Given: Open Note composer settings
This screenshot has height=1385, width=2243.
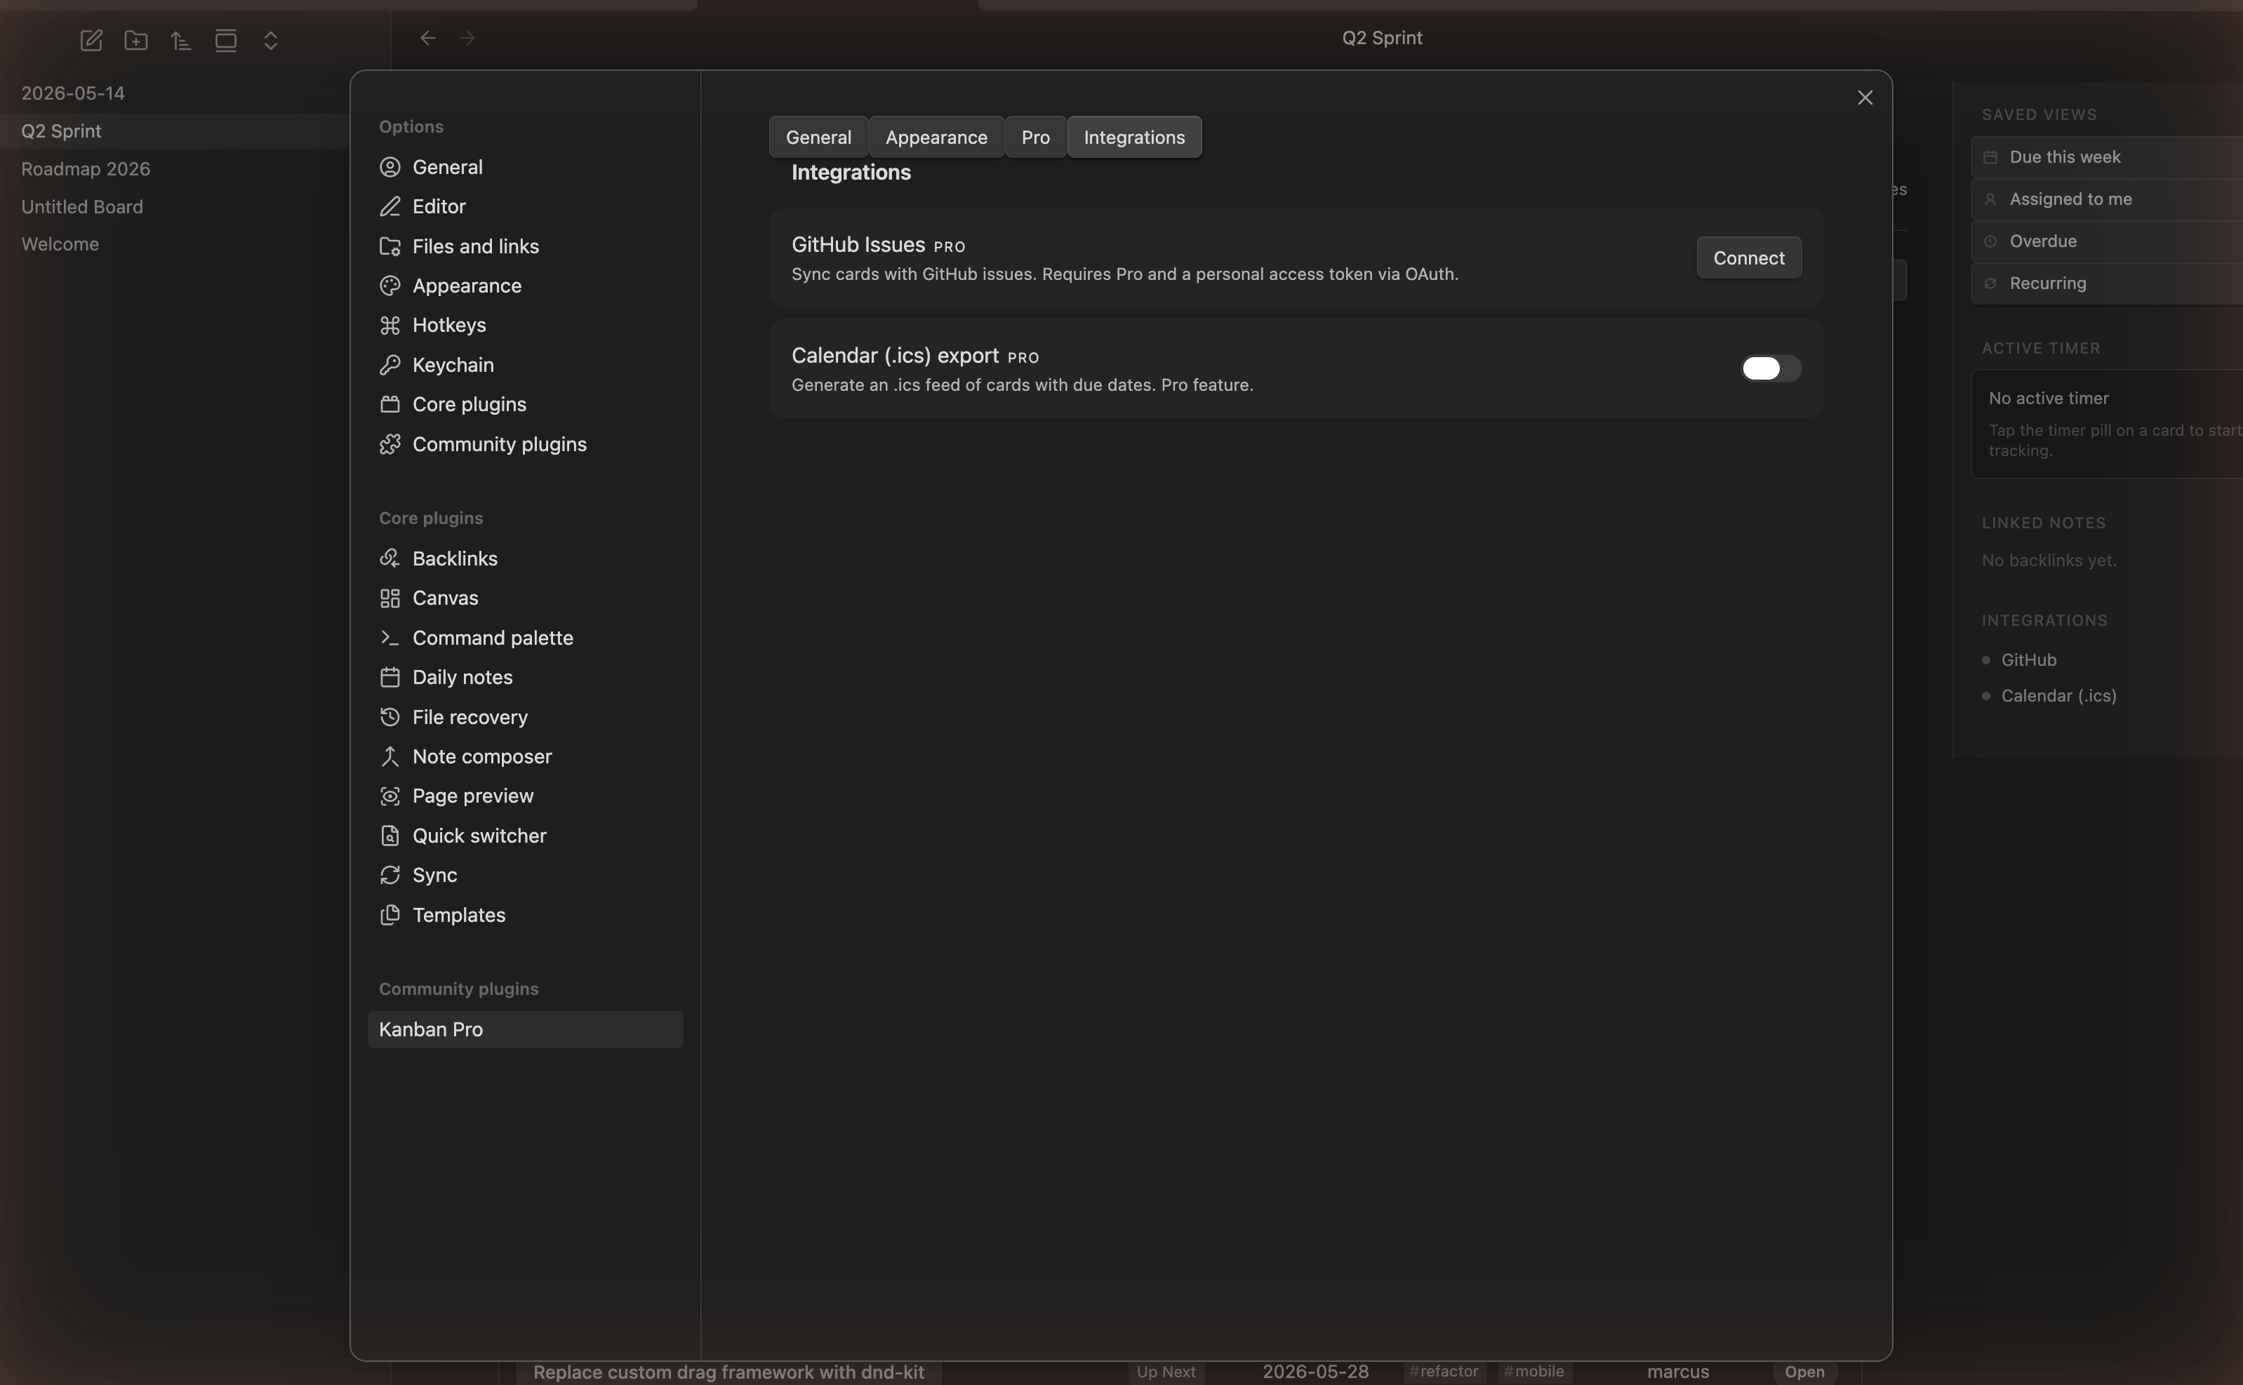Looking at the screenshot, I should (525, 756).
